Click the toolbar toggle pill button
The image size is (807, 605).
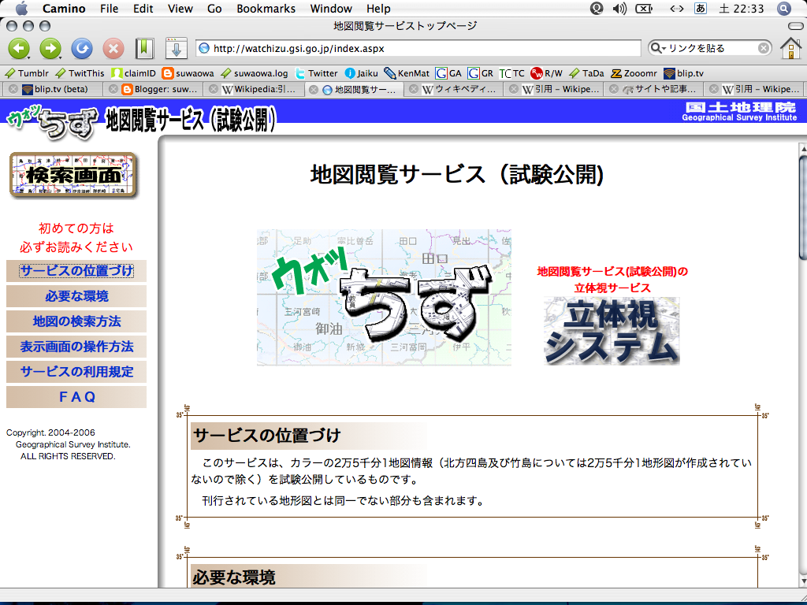[794, 26]
